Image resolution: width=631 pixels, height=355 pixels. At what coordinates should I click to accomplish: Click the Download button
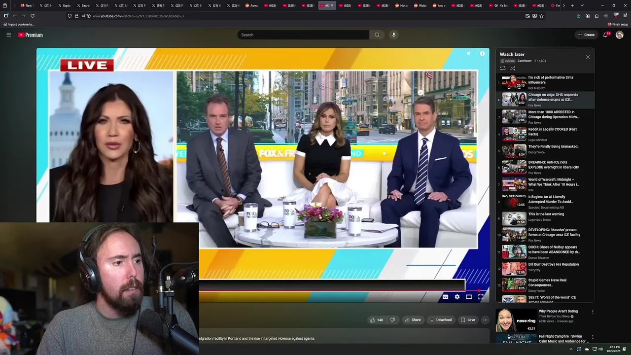[x=441, y=320]
